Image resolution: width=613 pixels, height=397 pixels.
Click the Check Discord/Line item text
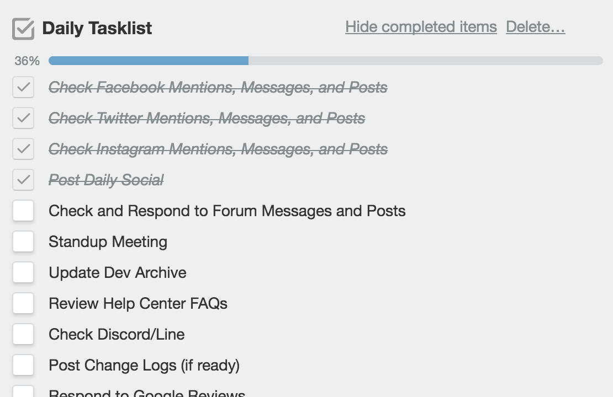coord(117,334)
